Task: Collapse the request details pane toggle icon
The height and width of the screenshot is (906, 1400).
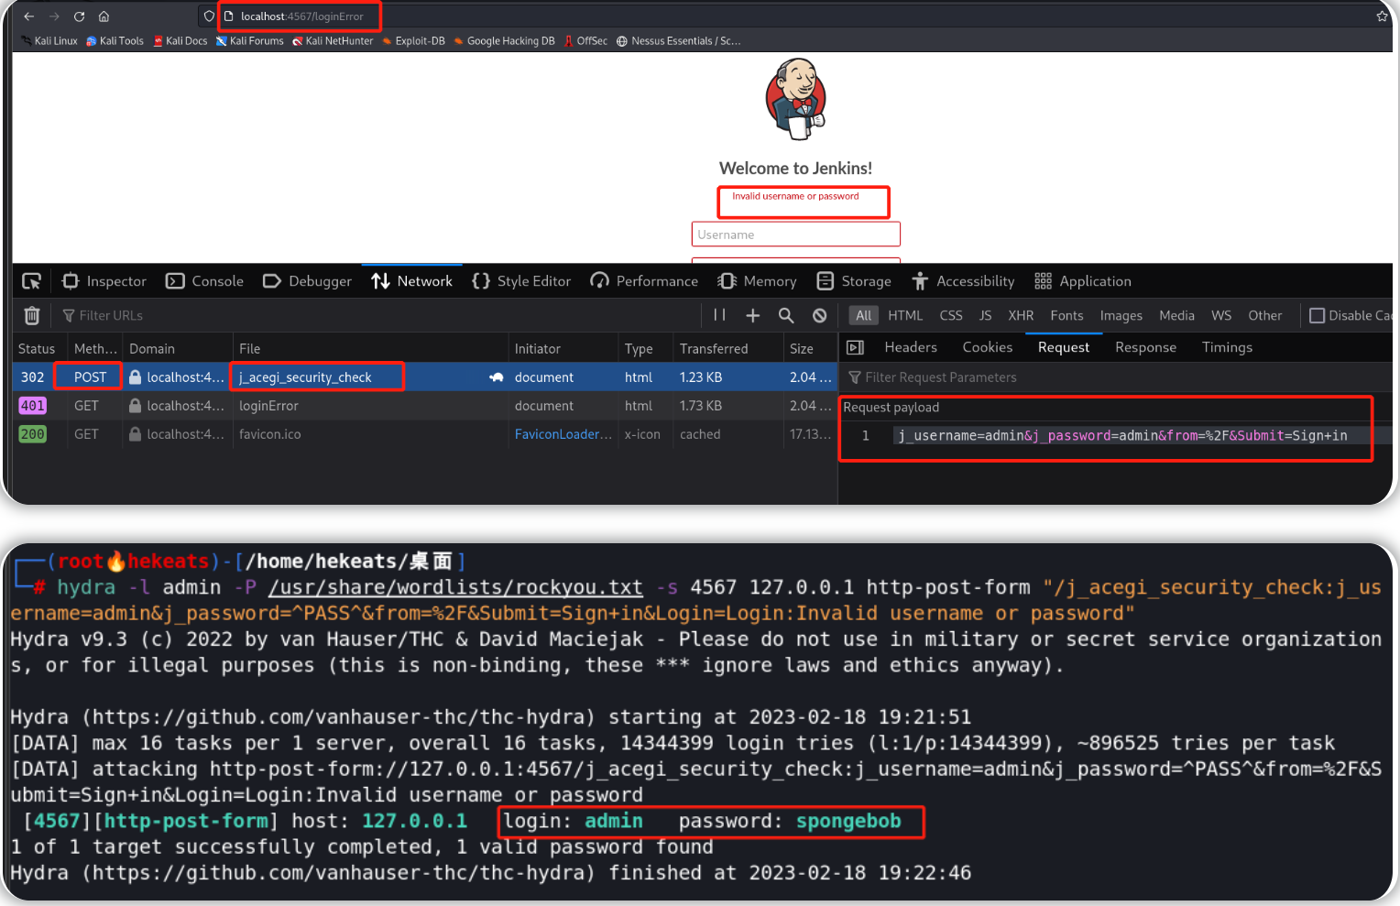Action: pos(855,347)
